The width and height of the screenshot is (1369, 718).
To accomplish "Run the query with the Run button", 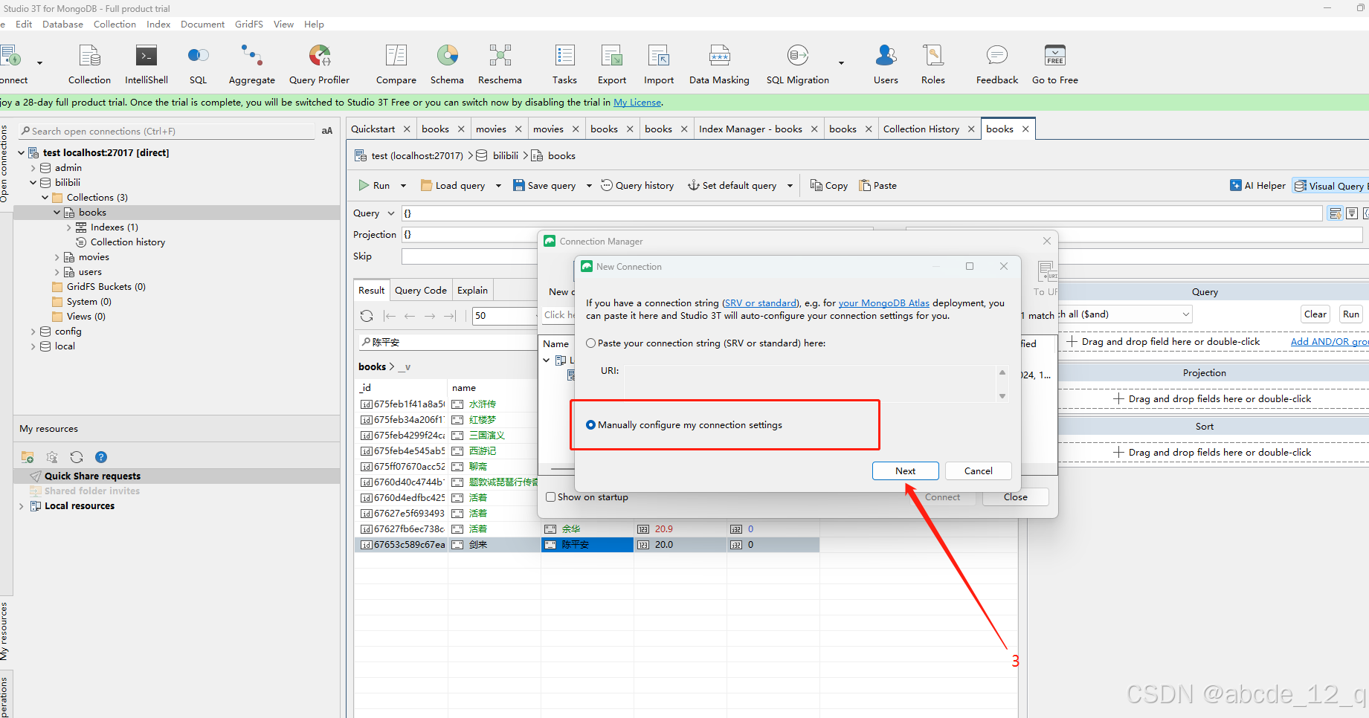I will click(x=374, y=185).
